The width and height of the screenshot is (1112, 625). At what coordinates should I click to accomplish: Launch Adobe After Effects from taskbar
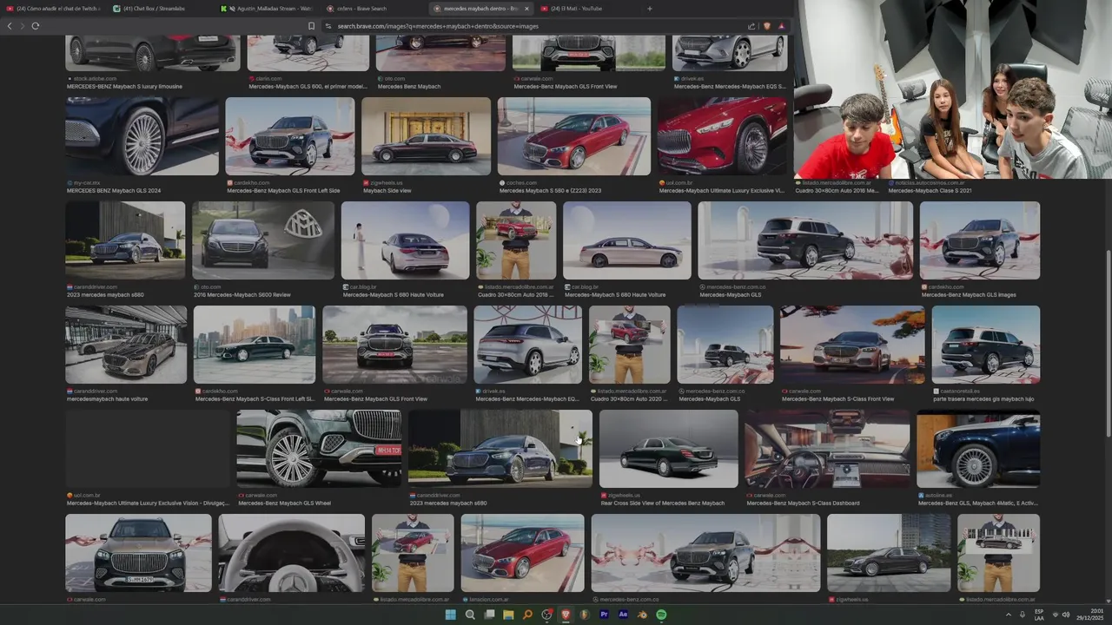point(623,615)
